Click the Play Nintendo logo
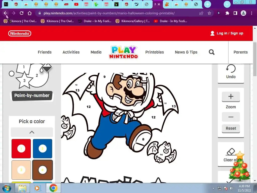Viewport: 257px width, 193px height. click(x=123, y=52)
